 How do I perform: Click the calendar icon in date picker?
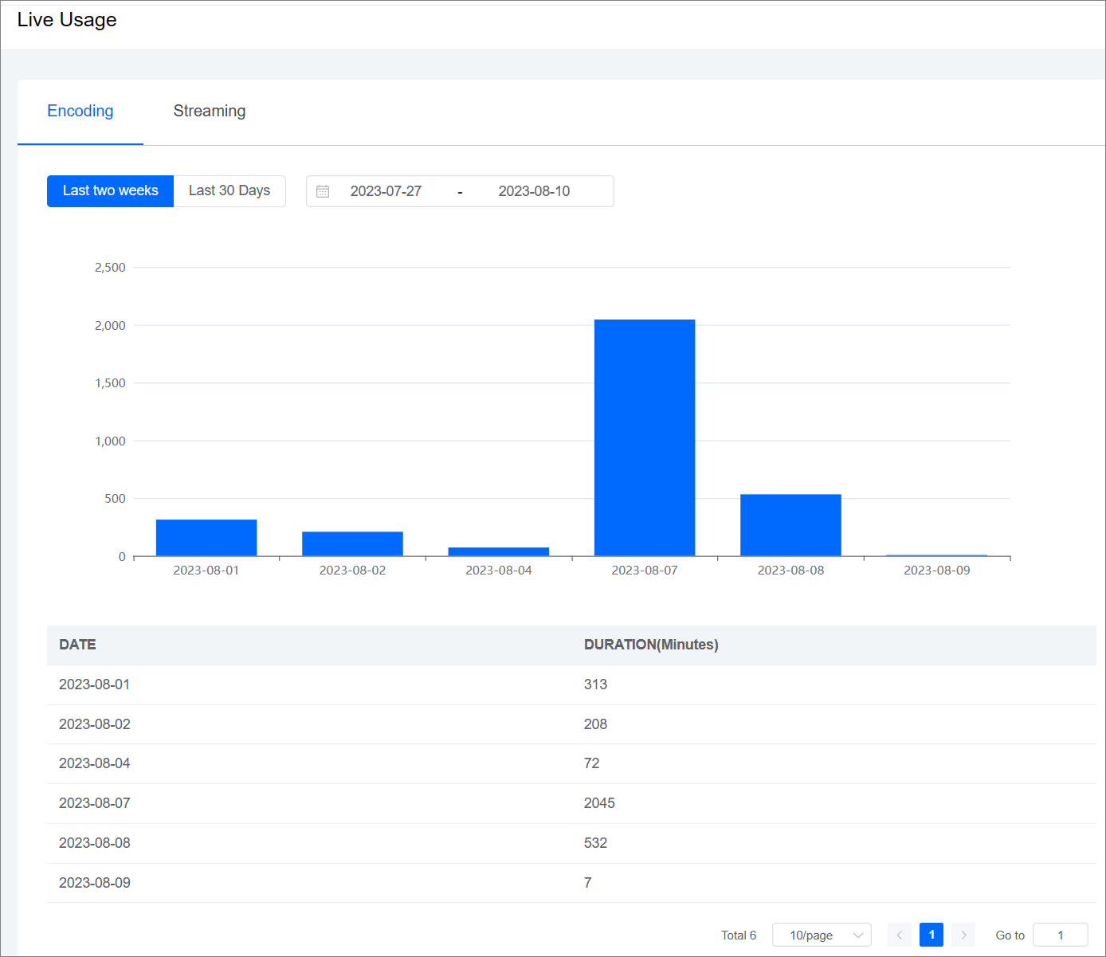pyautogui.click(x=323, y=191)
